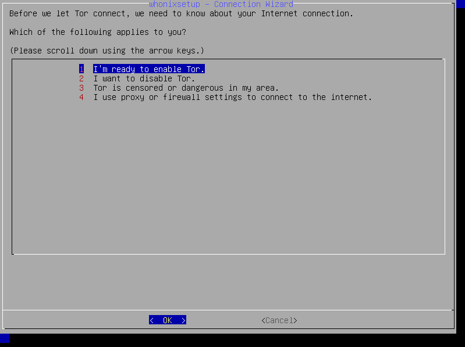Click the "Before we let Tor connect" text
The height and width of the screenshot is (347, 465).
(181, 13)
